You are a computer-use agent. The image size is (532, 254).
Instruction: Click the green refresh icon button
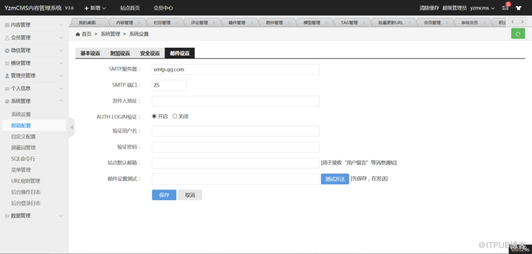518,33
